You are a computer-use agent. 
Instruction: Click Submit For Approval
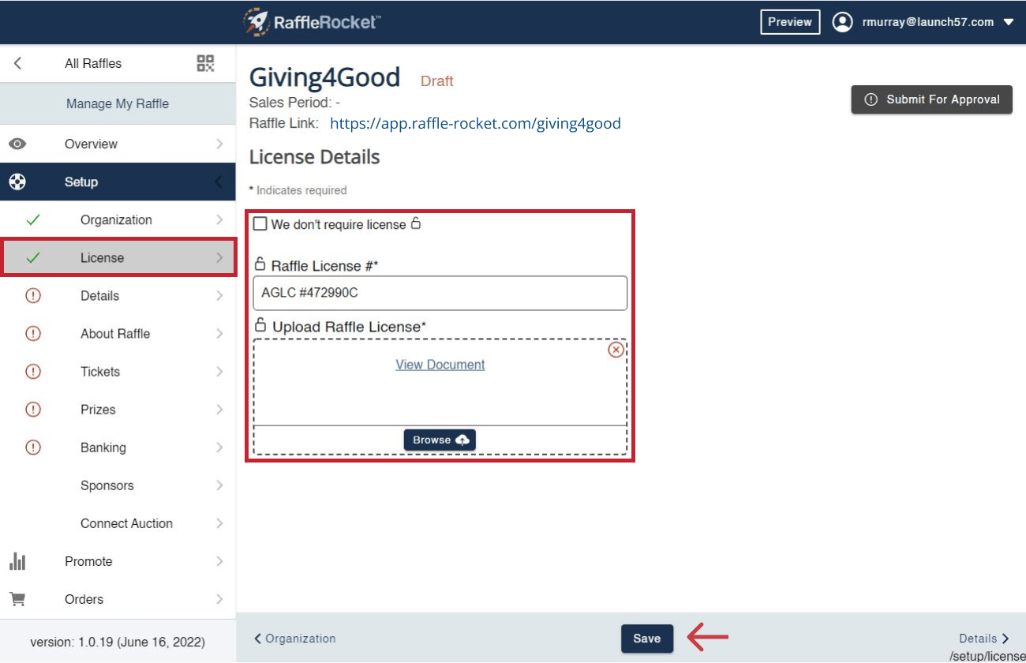coord(931,99)
